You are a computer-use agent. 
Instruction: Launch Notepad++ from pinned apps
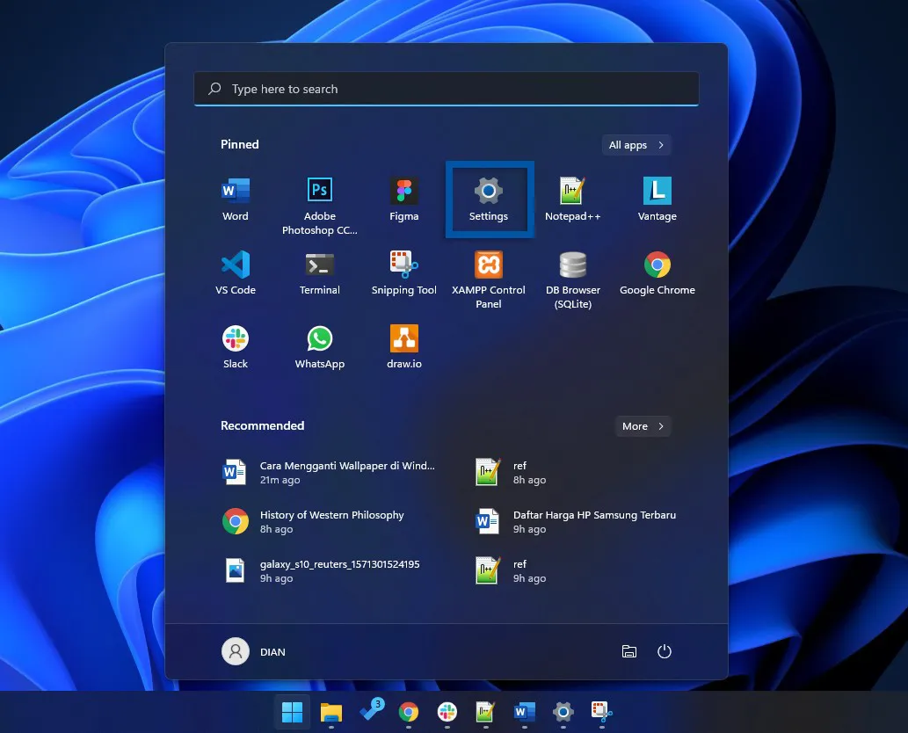point(572,190)
